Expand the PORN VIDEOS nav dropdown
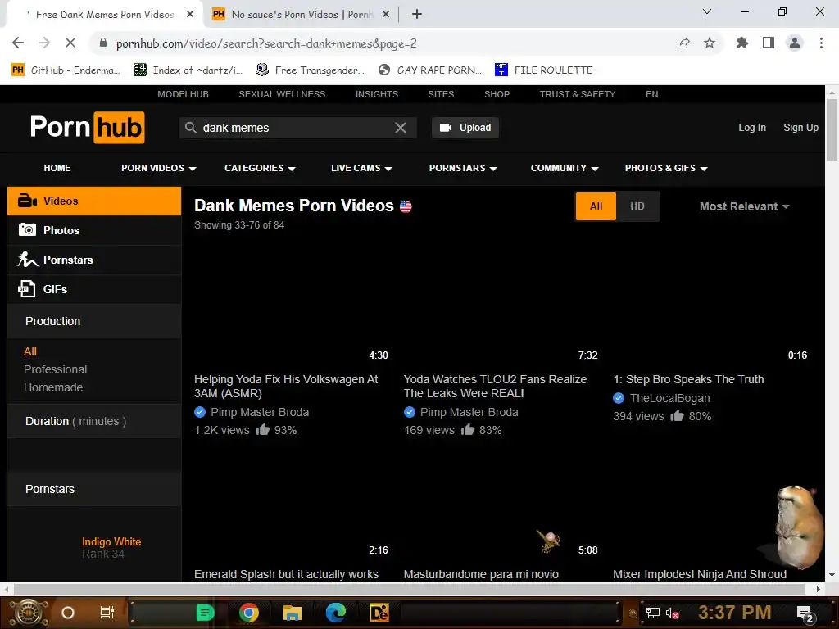Image resolution: width=839 pixels, height=629 pixels. pos(158,168)
